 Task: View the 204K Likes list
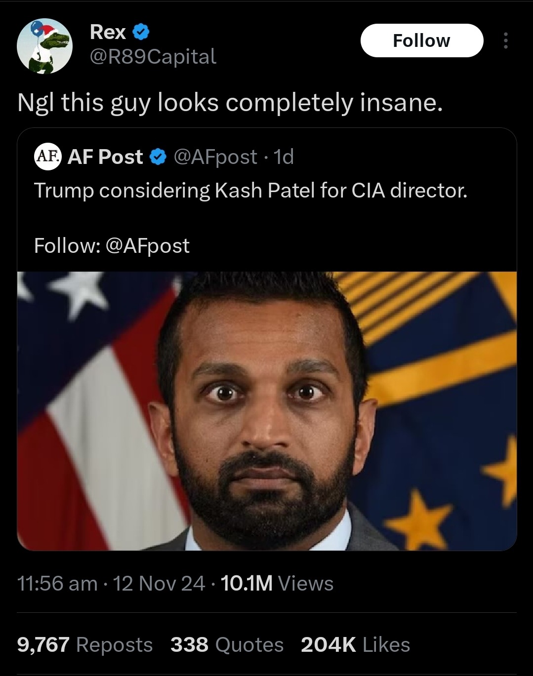(355, 644)
